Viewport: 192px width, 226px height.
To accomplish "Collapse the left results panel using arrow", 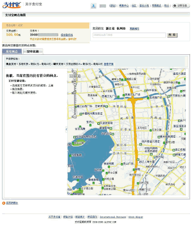I will pos(66,129).
